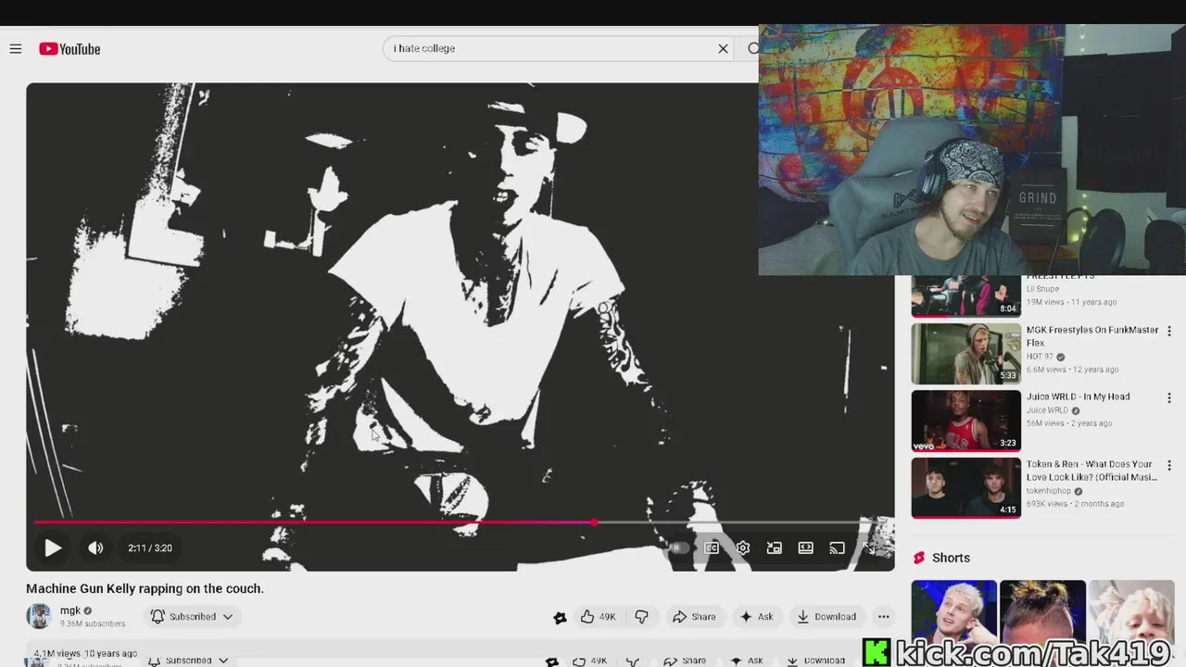Download the video

tap(826, 617)
